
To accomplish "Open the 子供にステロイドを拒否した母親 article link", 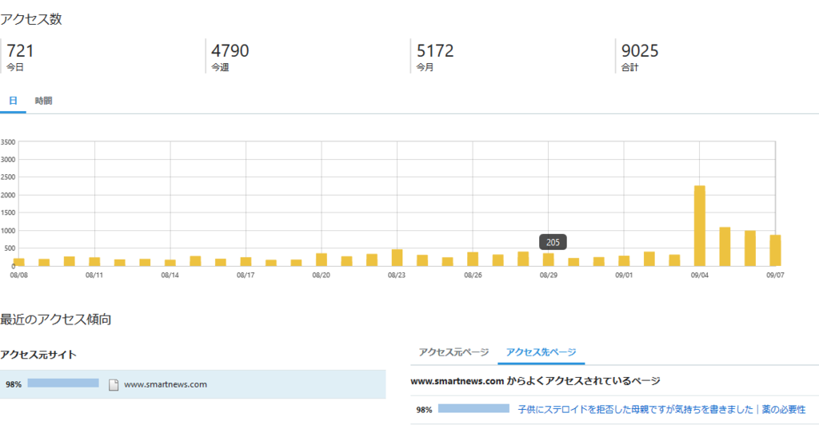I will coord(661,409).
